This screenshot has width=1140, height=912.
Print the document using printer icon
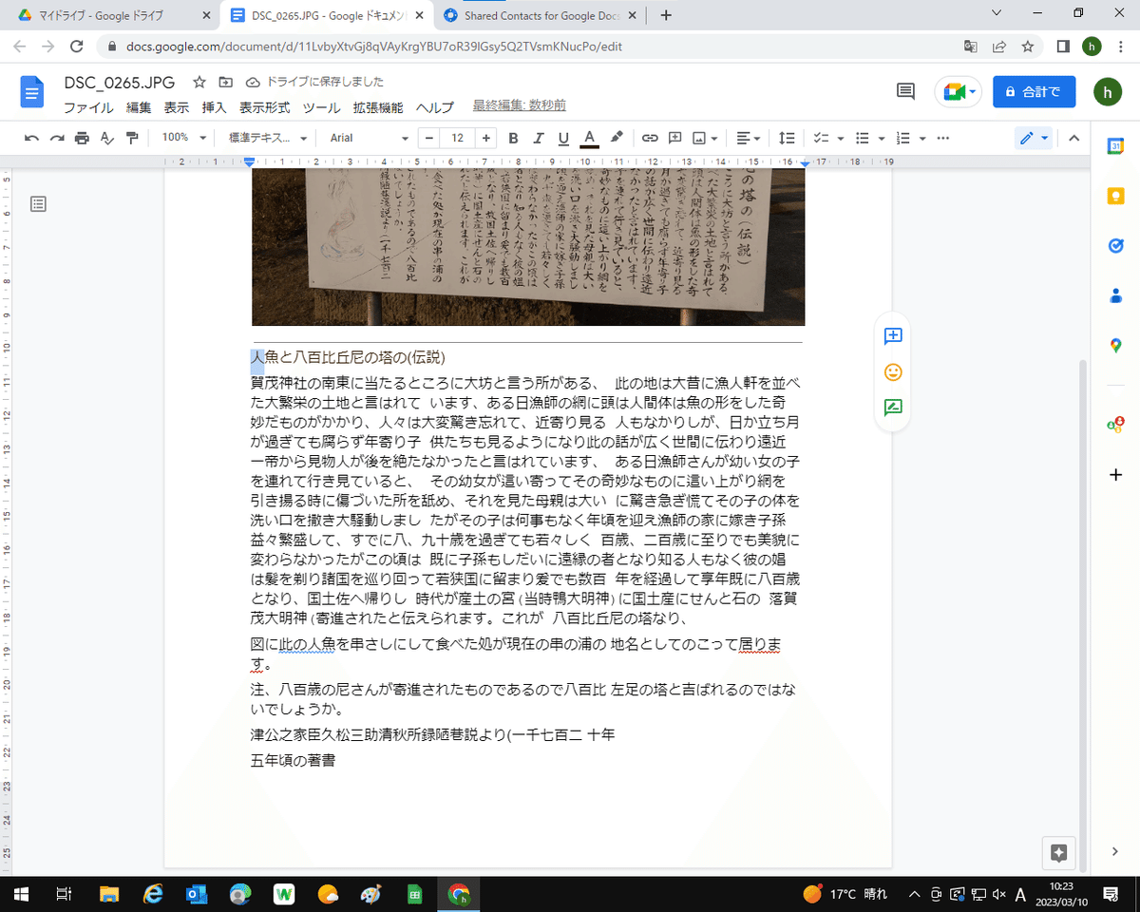coord(82,138)
